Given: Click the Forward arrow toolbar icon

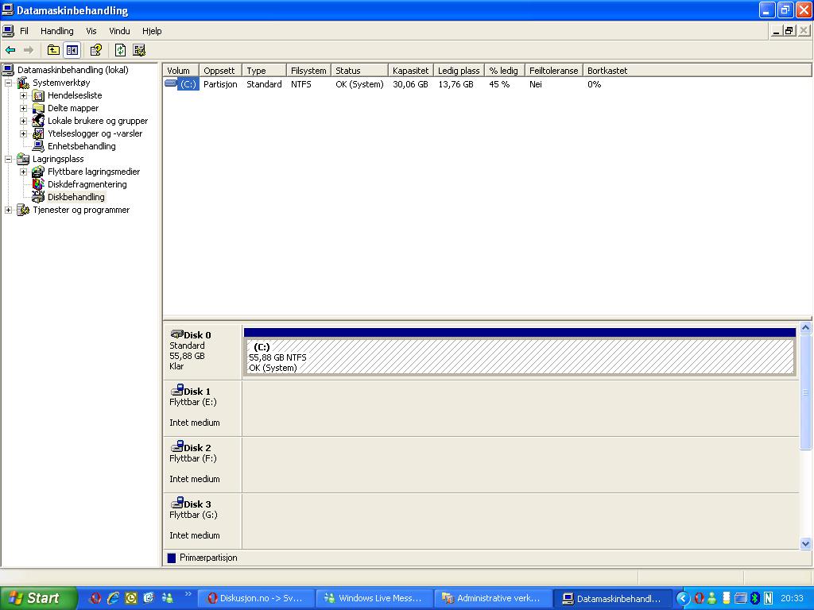Looking at the screenshot, I should coord(29,50).
